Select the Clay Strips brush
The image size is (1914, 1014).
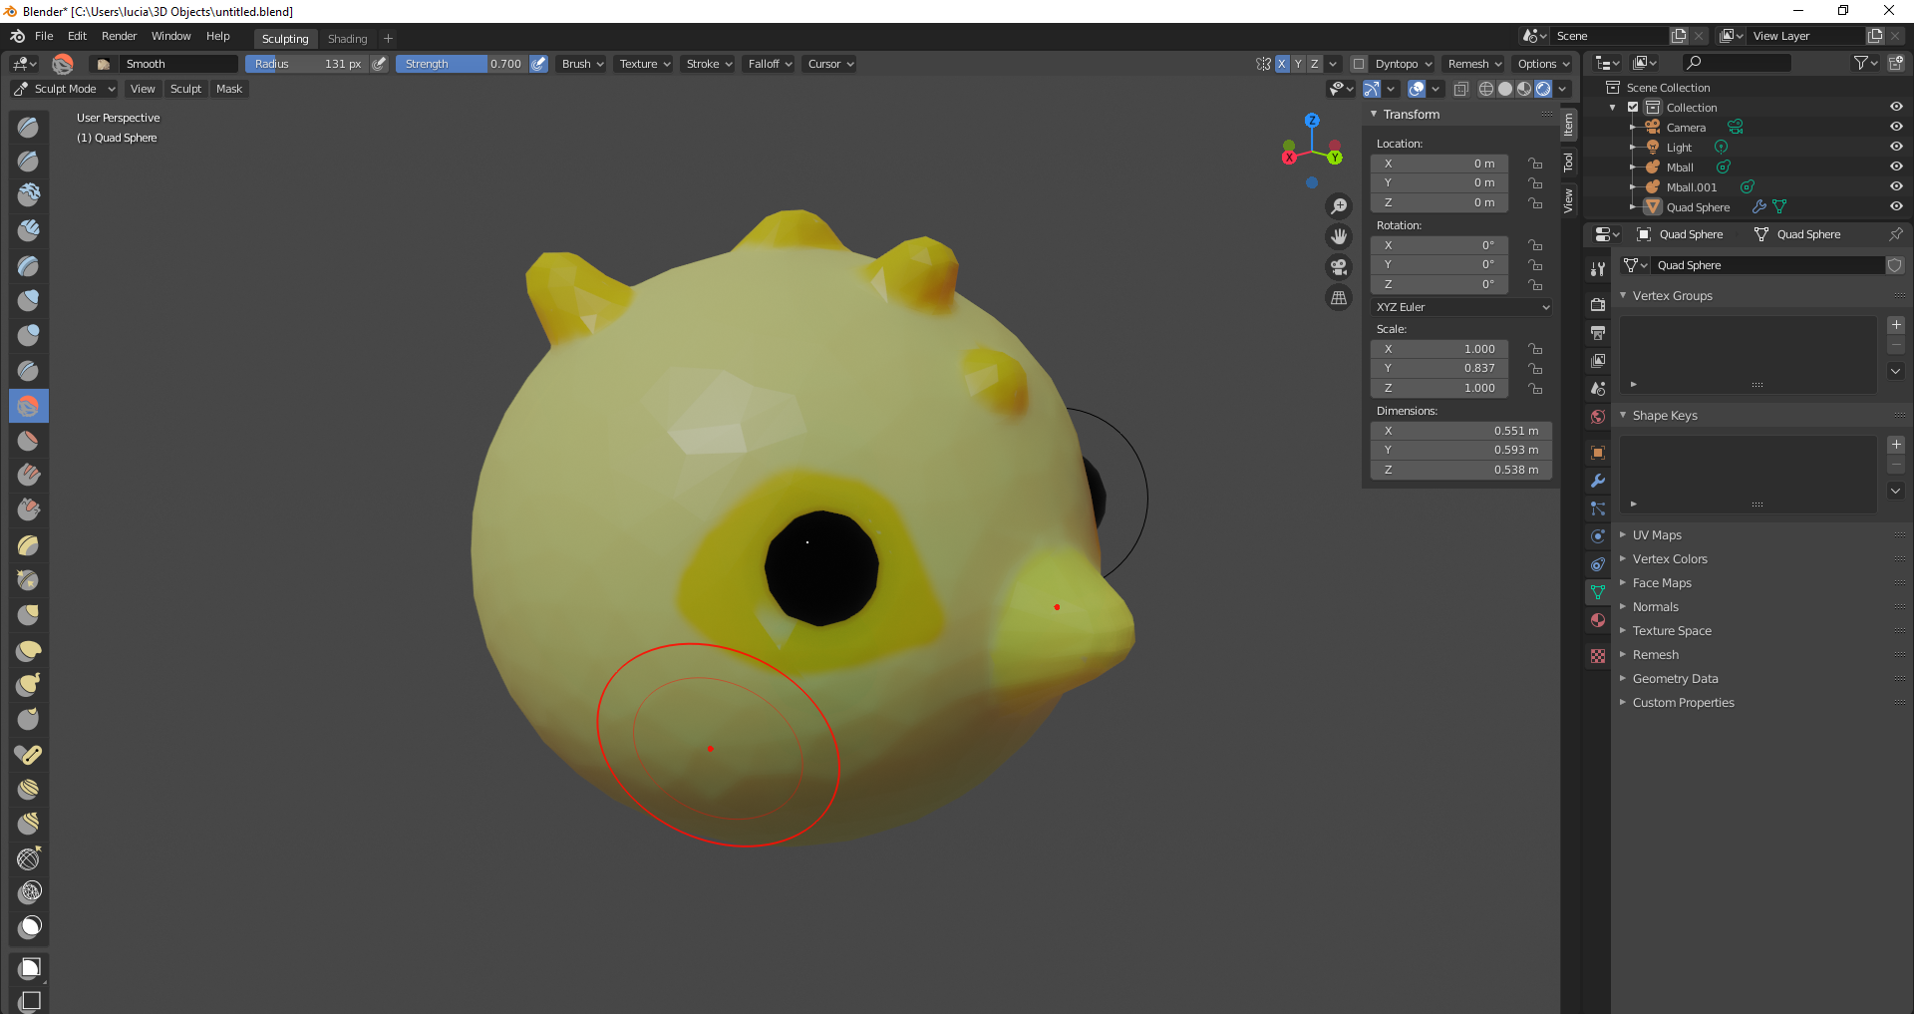tap(29, 231)
